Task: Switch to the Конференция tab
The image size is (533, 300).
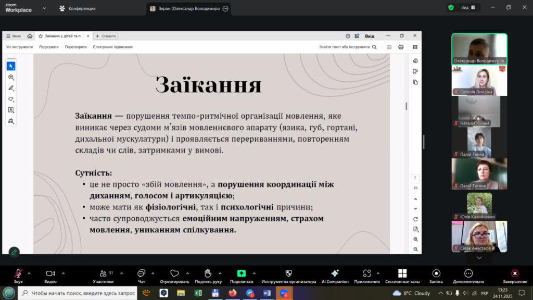Action: click(77, 8)
